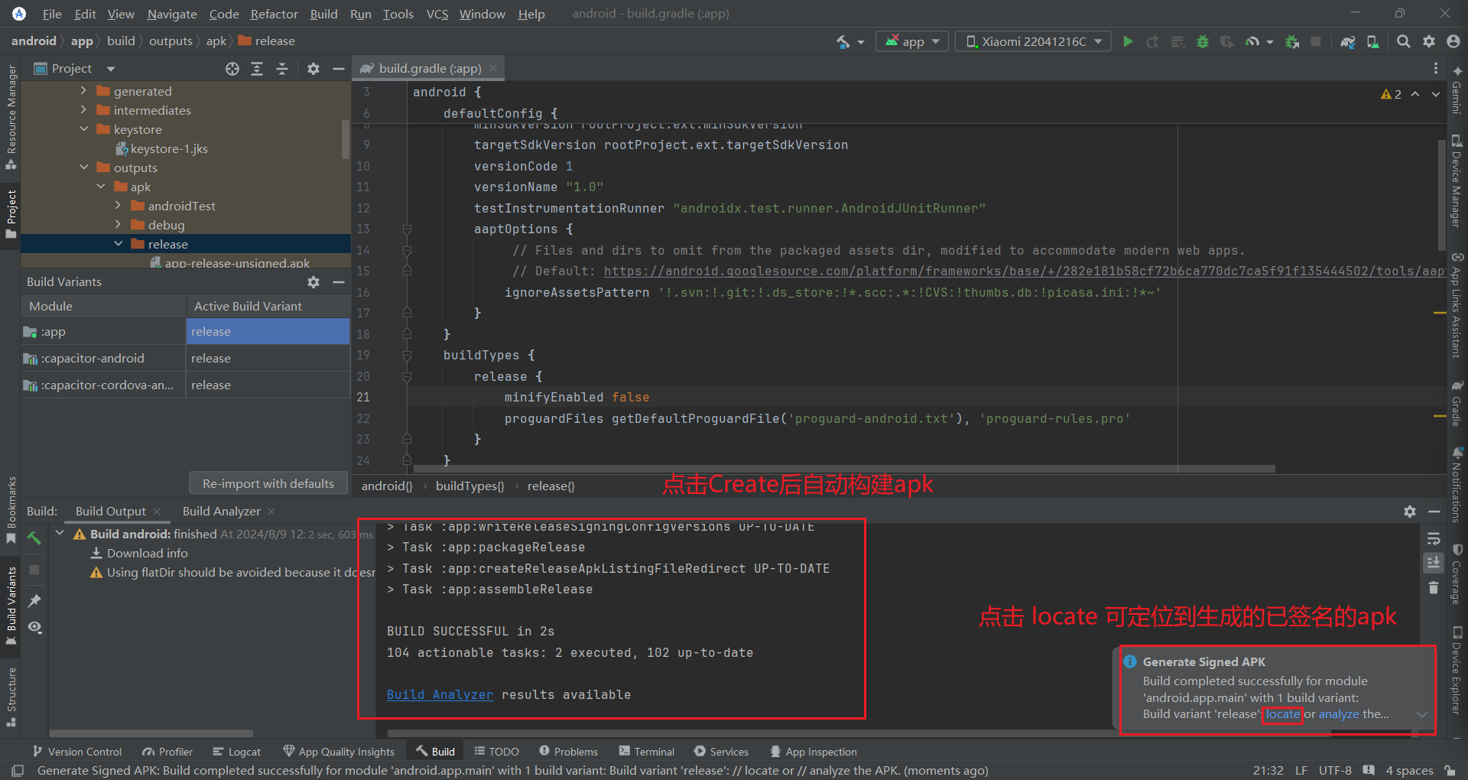
Task: Toggle the Structure tool window
Action: point(11,697)
